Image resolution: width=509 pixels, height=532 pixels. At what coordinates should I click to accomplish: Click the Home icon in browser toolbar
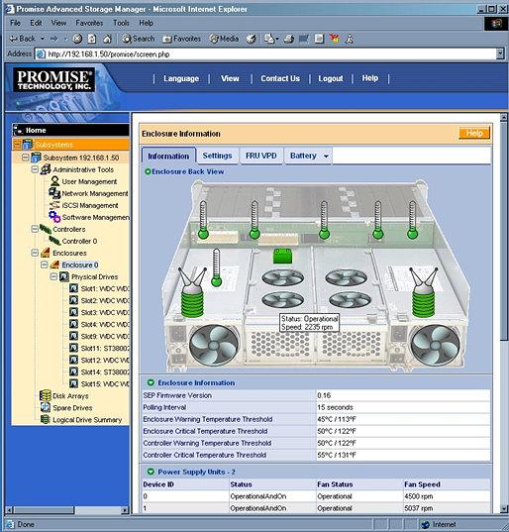pos(107,39)
